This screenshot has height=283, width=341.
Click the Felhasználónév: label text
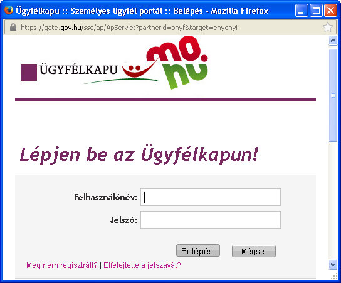106,197
